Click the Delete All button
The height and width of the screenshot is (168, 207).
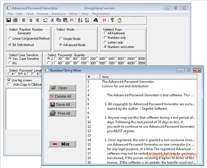(62, 96)
